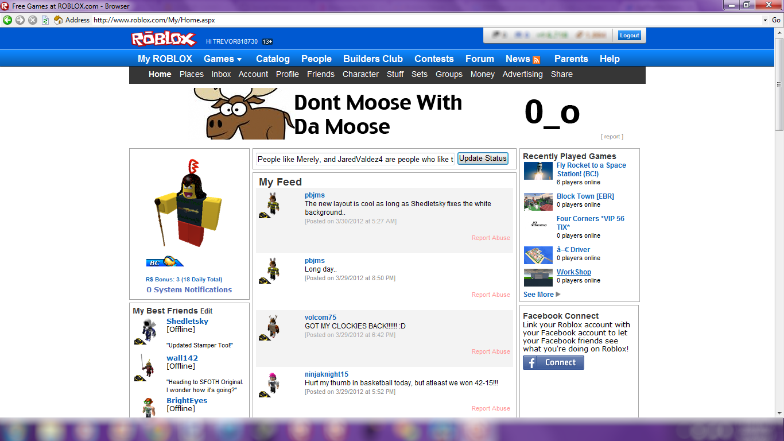Click the browser Home icon
Image resolution: width=784 pixels, height=441 pixels.
click(58, 20)
